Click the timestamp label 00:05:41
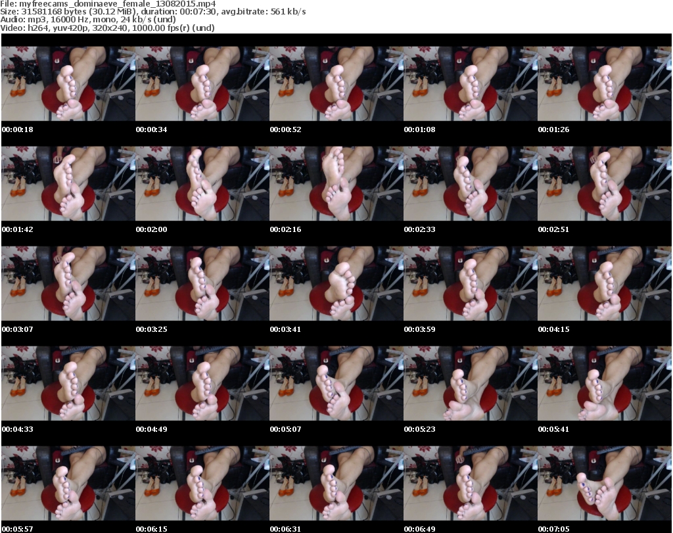 click(553, 430)
